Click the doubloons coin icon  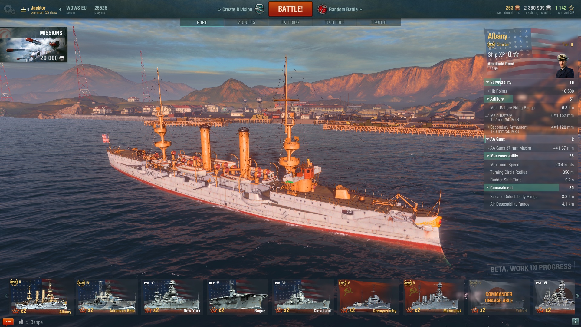[517, 8]
